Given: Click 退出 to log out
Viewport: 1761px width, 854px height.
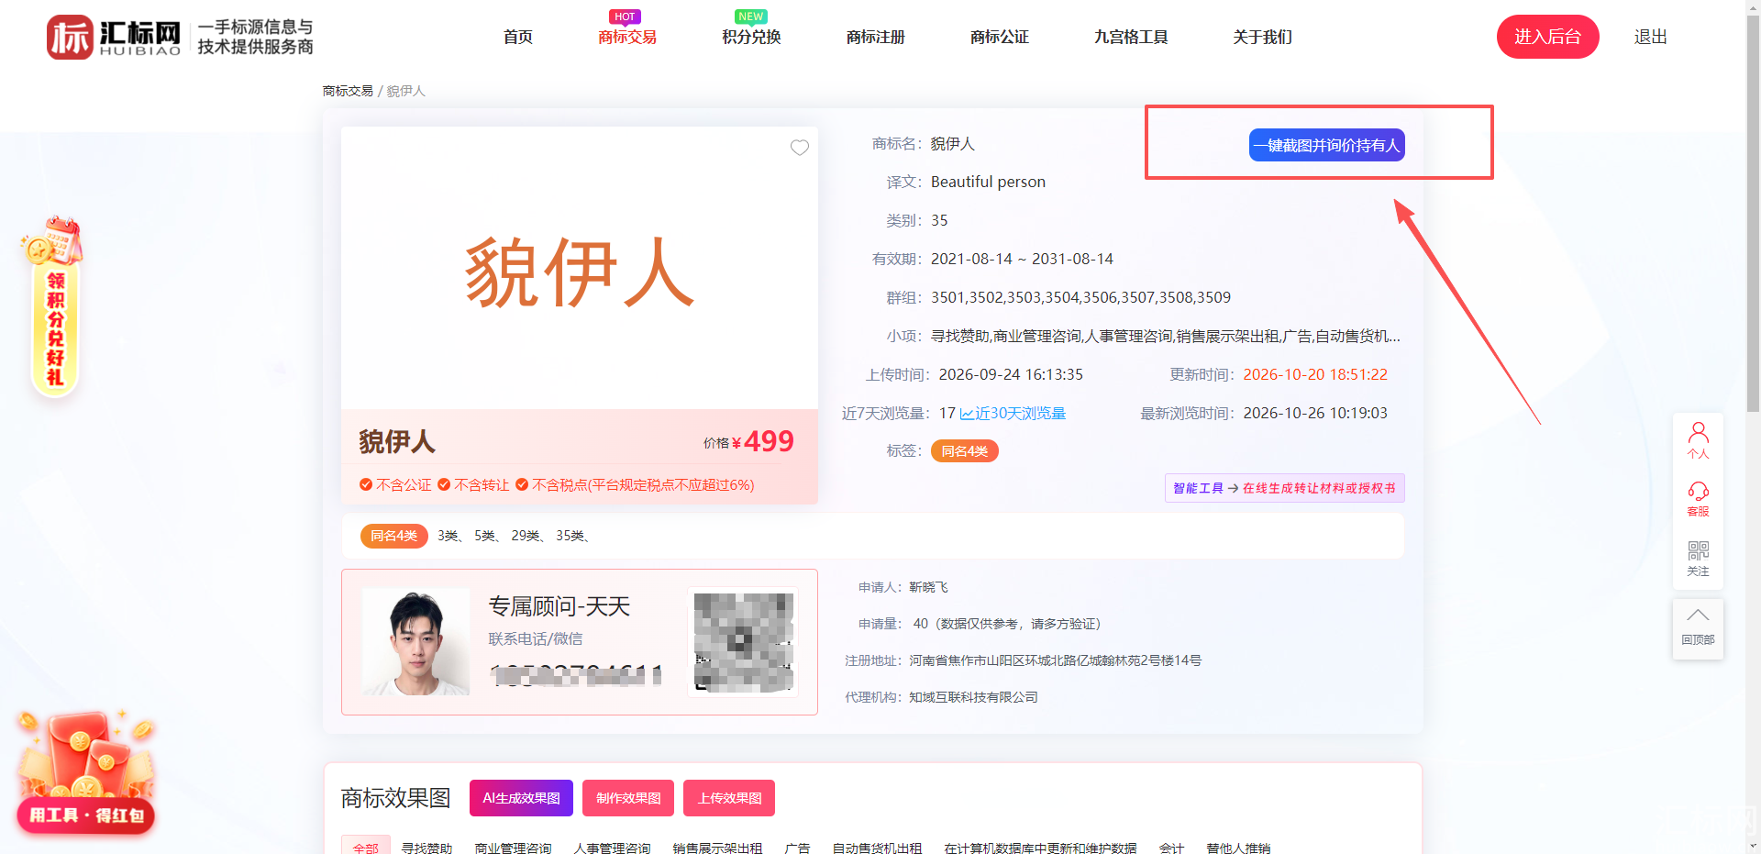Looking at the screenshot, I should click(1650, 37).
